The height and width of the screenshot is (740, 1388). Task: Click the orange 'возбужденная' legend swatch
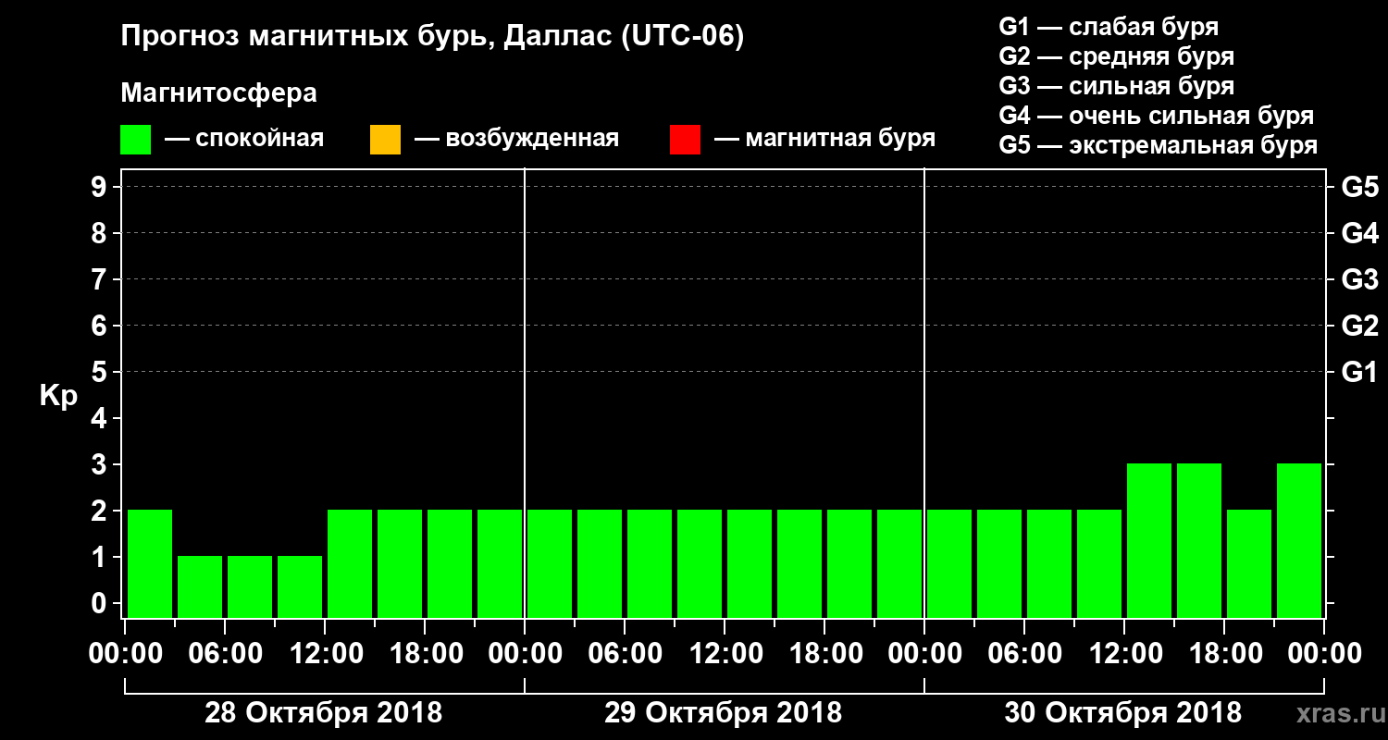(x=385, y=140)
